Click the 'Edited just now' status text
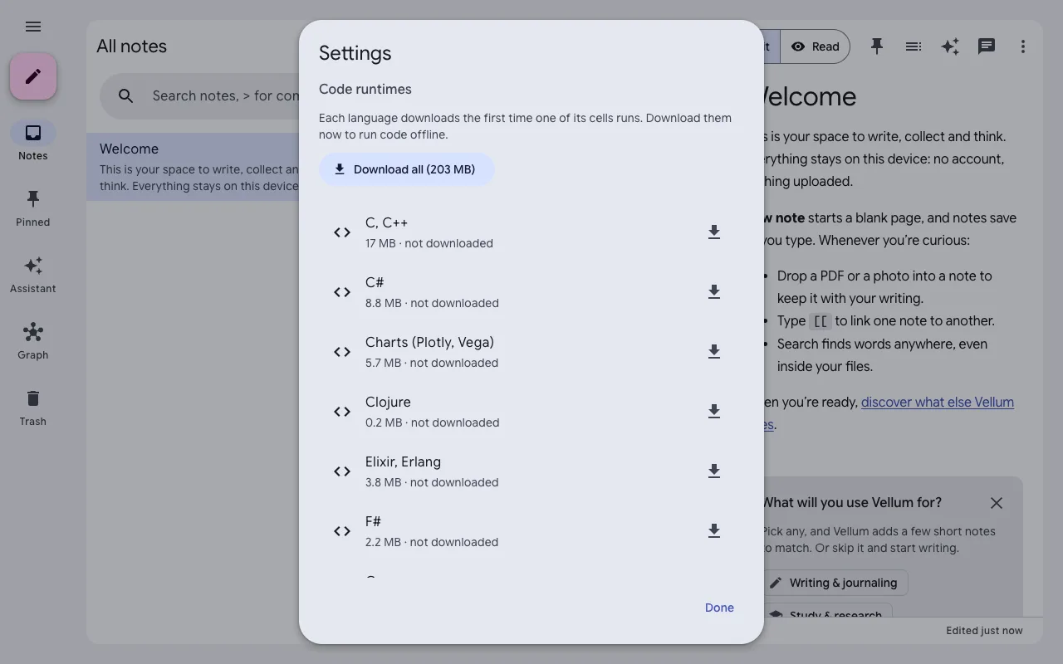This screenshot has height=664, width=1063. [x=984, y=631]
